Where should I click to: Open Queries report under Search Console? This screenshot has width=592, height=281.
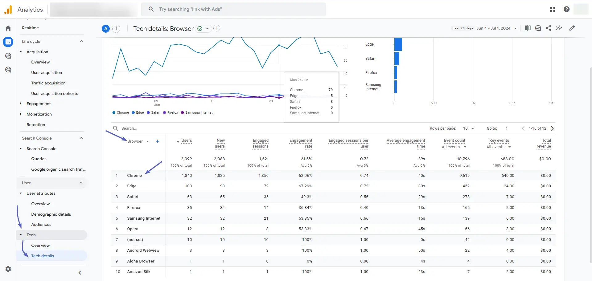click(x=39, y=159)
